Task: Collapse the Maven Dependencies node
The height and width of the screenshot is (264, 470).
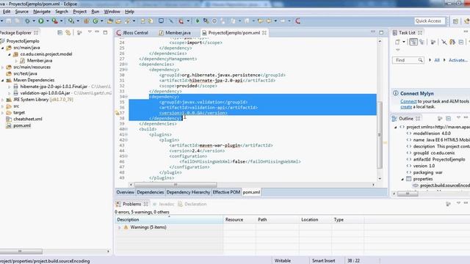Action: click(x=3, y=80)
